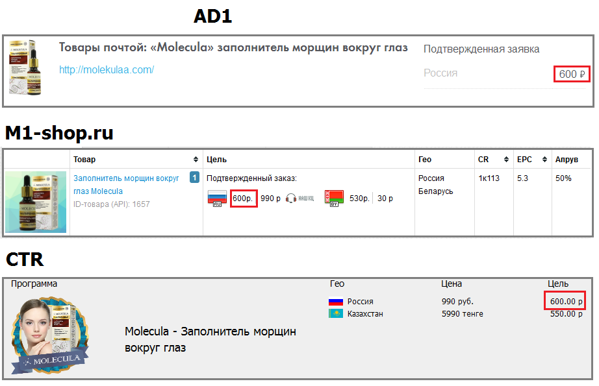The width and height of the screenshot is (599, 386).
Task: Click the Kazakhstan flag in CTR section
Action: click(x=335, y=314)
